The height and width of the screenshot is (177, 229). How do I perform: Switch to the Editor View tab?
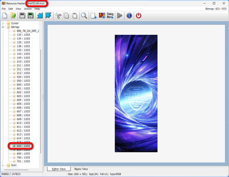click(59, 169)
